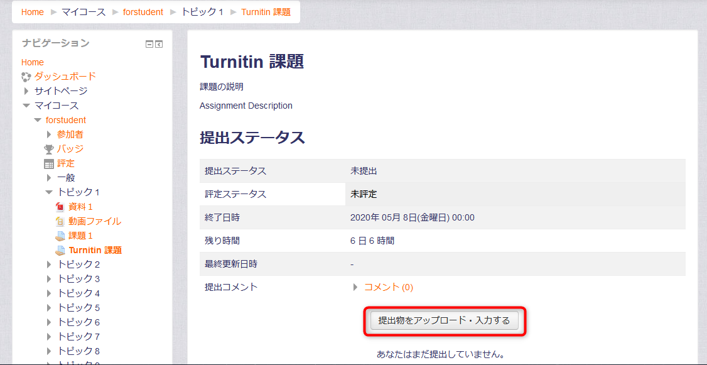Open the 動画ファイル link
The image size is (707, 365).
95,222
